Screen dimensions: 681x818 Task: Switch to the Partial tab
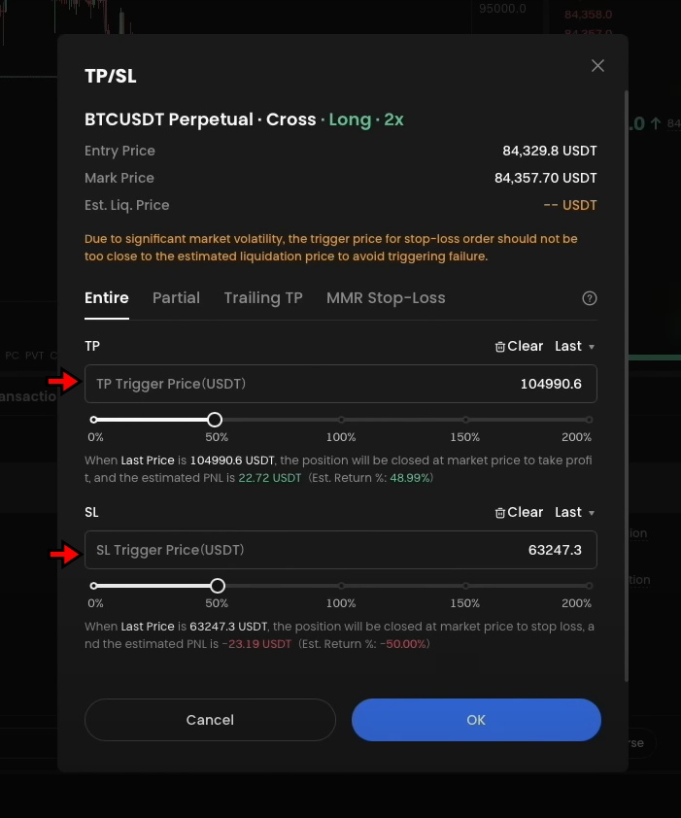[176, 298]
